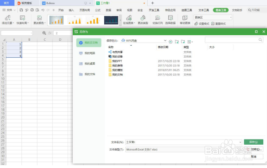Click the insert function fx icon
Screen dimensions: 267x168
(50, 33)
